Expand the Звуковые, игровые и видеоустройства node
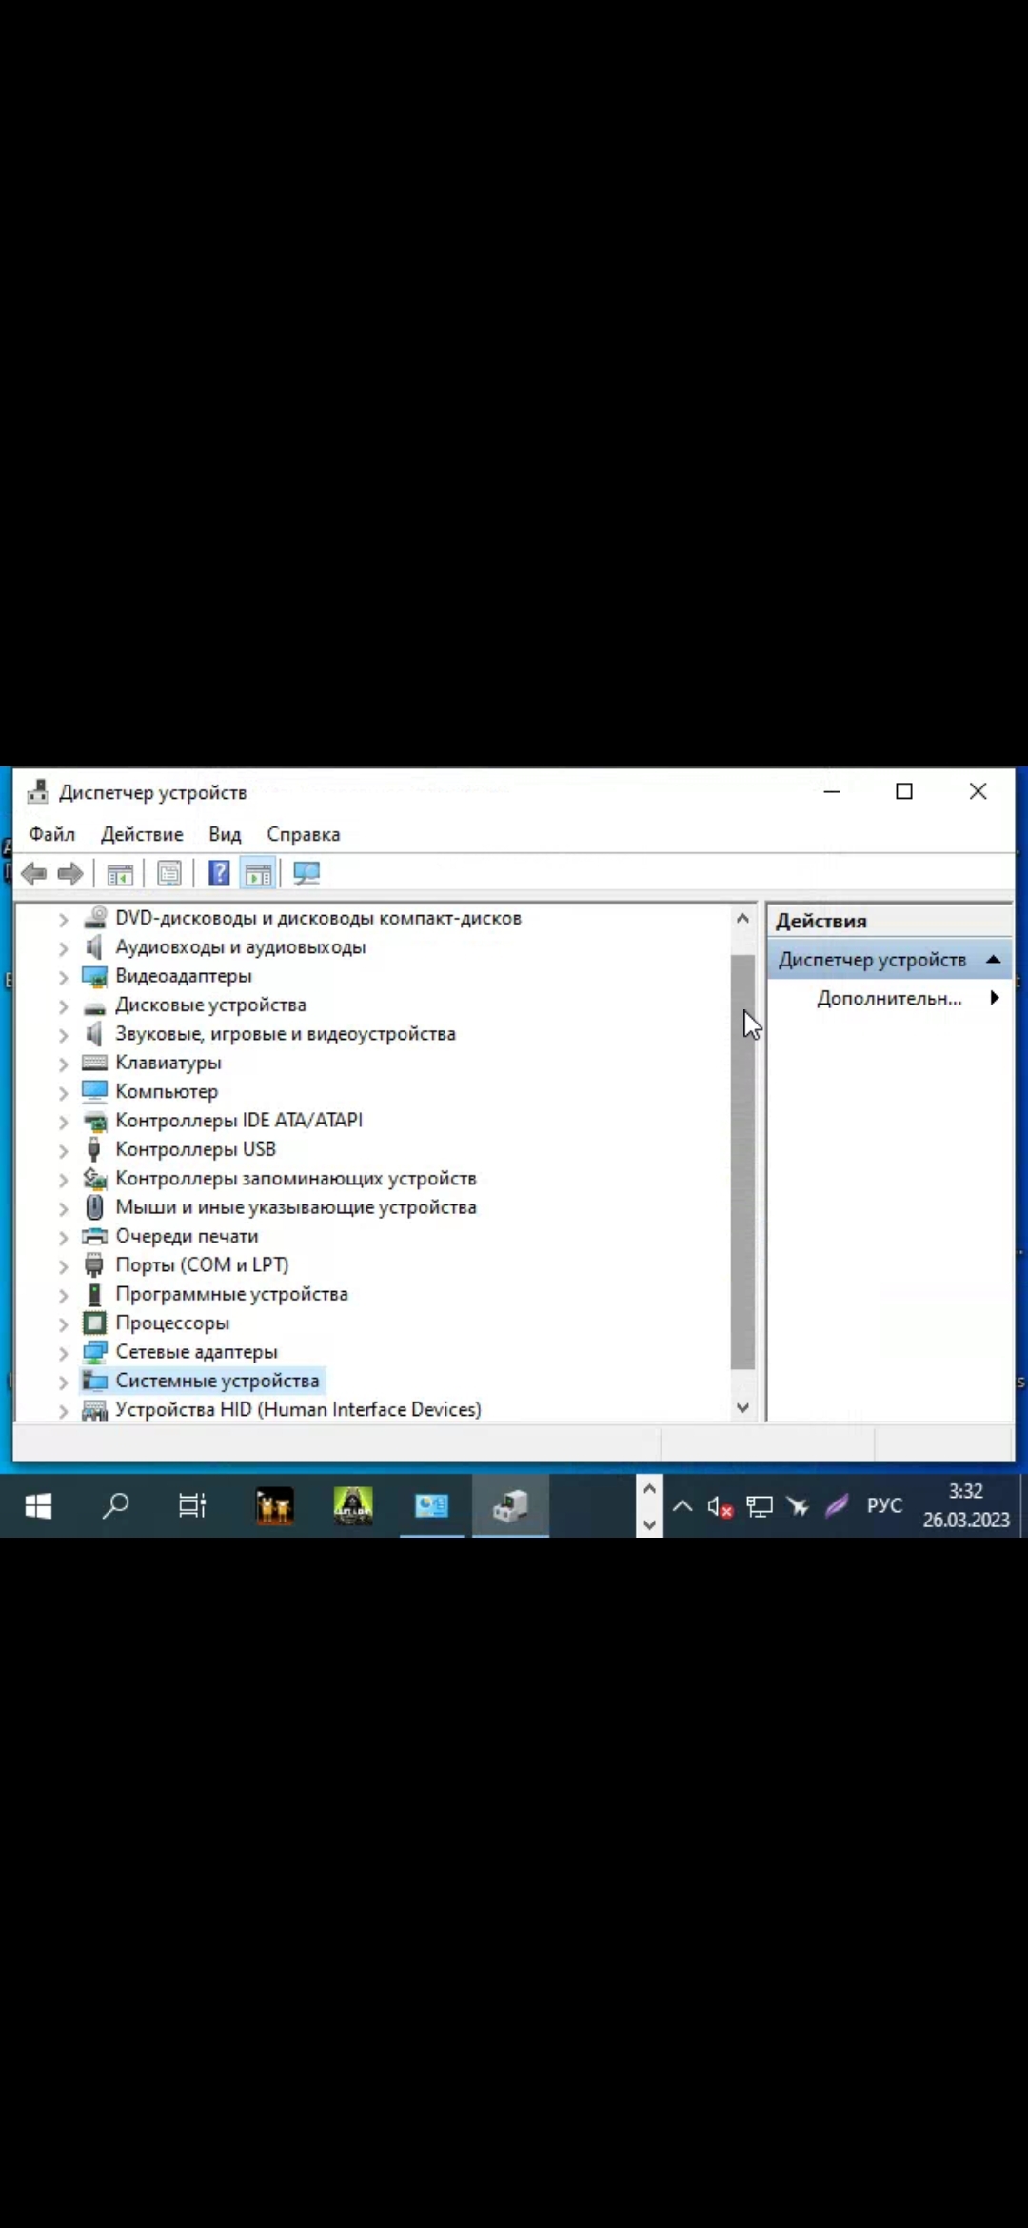This screenshot has height=2228, width=1028. 64,1035
